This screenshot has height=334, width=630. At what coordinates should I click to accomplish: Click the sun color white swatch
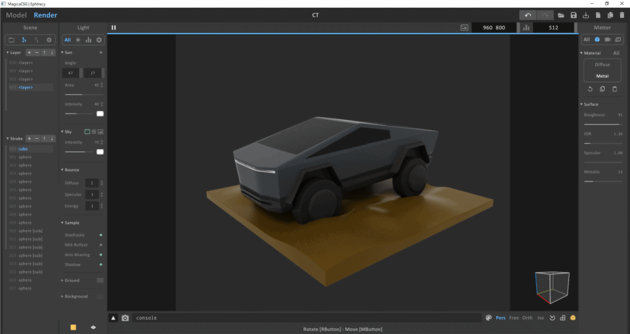[x=100, y=114]
